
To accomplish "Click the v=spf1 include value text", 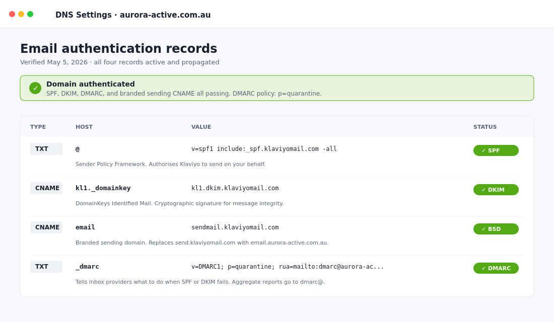I will (264, 149).
